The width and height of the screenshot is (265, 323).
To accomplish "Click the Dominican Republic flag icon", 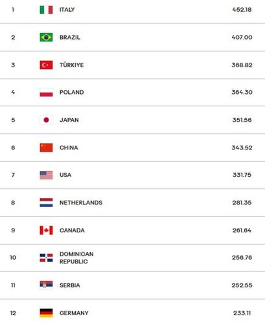I will [46, 258].
